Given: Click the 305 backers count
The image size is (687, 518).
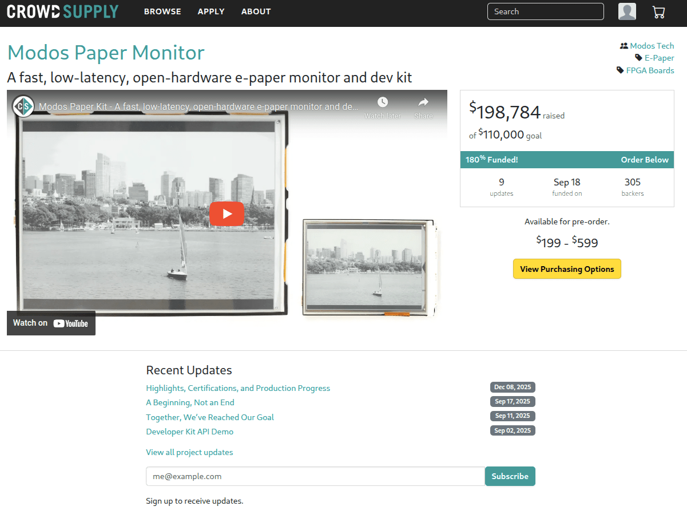Looking at the screenshot, I should pos(633,187).
